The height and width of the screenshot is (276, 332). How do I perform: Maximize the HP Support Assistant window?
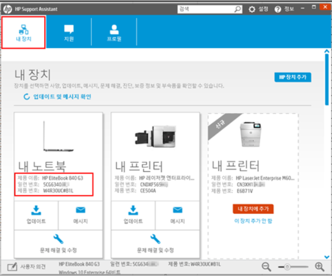click(x=314, y=7)
